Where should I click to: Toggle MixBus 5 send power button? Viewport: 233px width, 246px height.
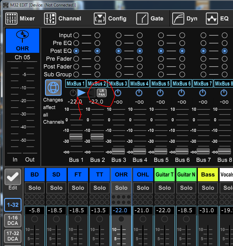[x=160, y=93]
